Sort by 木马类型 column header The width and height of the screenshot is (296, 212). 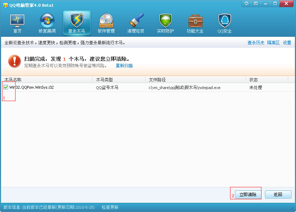click(x=104, y=80)
